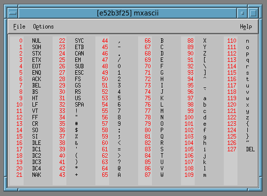Open the Help menu
Image resolution: width=267 pixels, height=196 pixels.
[x=246, y=27]
